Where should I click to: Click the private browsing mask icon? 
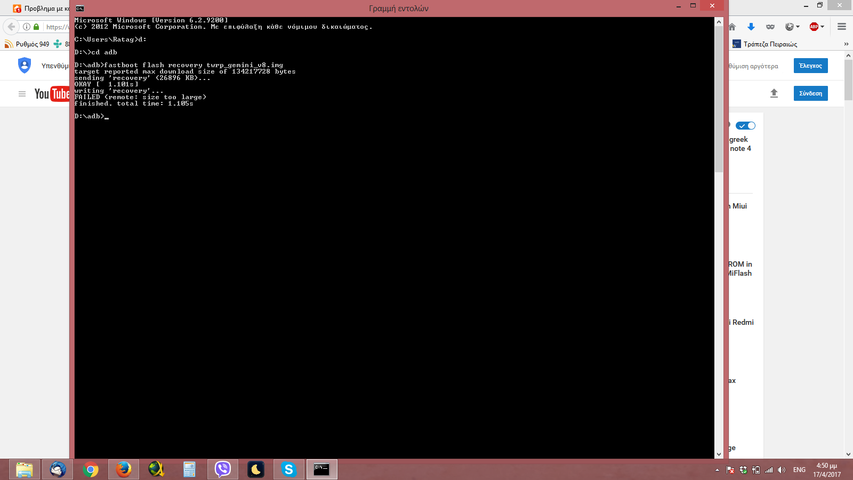click(x=770, y=27)
